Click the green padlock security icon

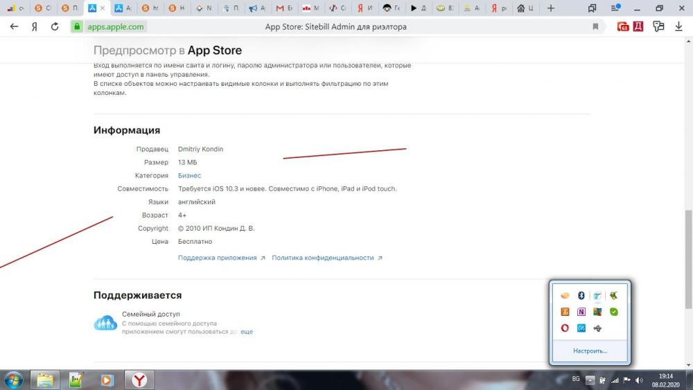[77, 26]
